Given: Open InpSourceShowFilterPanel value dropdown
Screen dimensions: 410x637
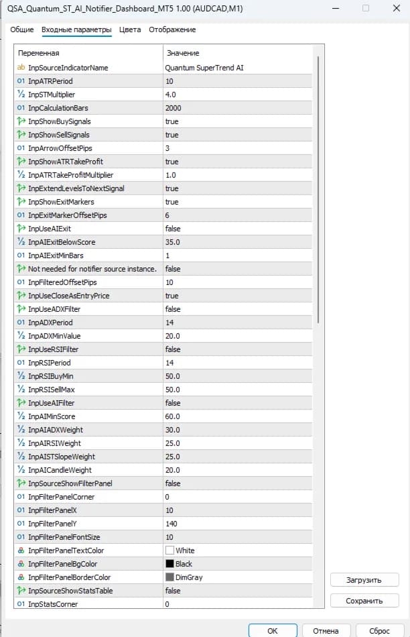Looking at the screenshot, I should [x=237, y=483].
